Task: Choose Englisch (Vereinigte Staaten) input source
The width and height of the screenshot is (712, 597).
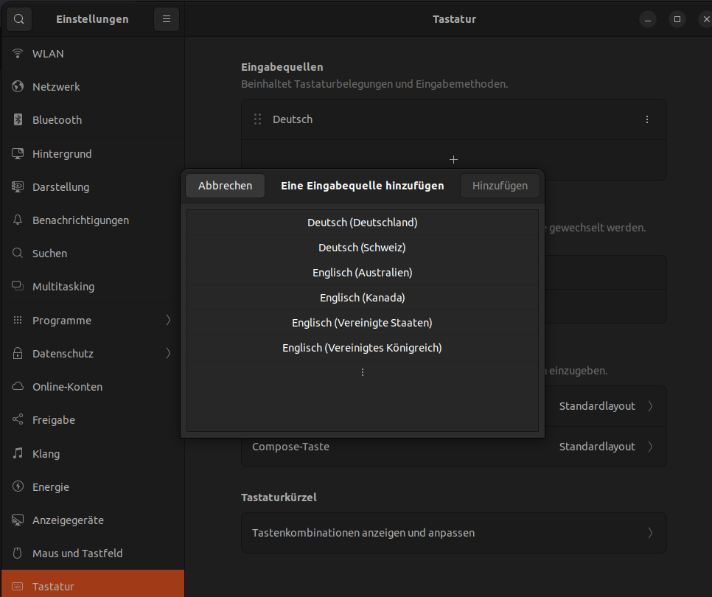Action: (x=362, y=323)
